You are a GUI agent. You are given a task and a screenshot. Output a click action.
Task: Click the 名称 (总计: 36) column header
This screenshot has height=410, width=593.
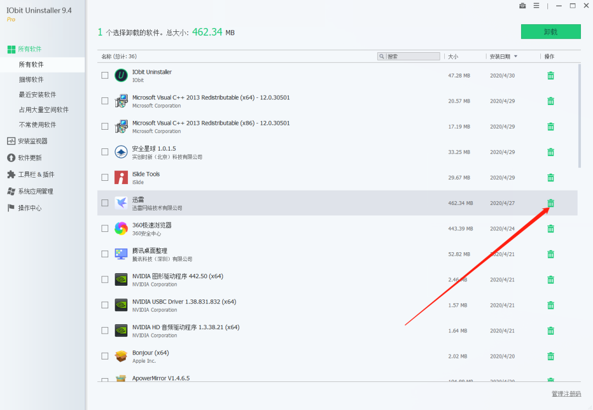(x=119, y=57)
